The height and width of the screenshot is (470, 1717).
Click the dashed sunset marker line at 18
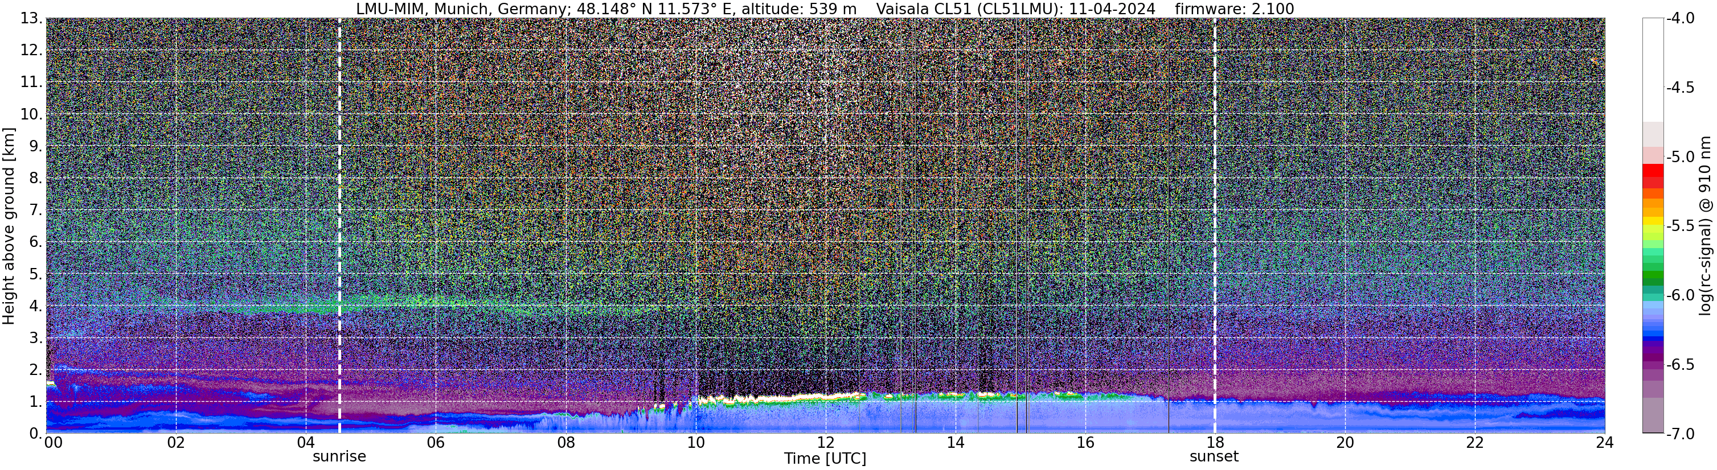pos(1215,226)
